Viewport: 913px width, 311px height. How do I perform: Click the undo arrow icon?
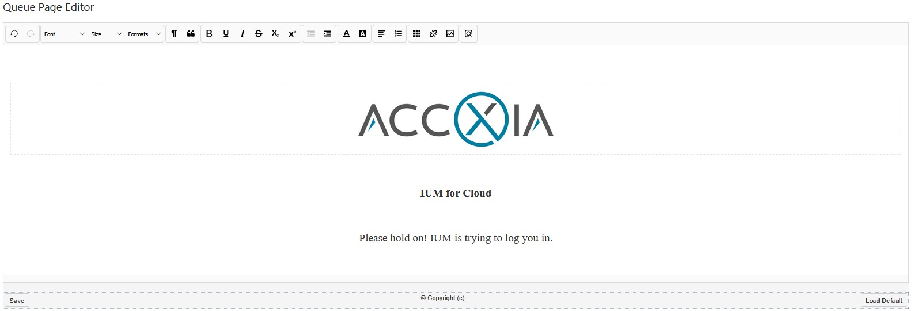[x=14, y=34]
